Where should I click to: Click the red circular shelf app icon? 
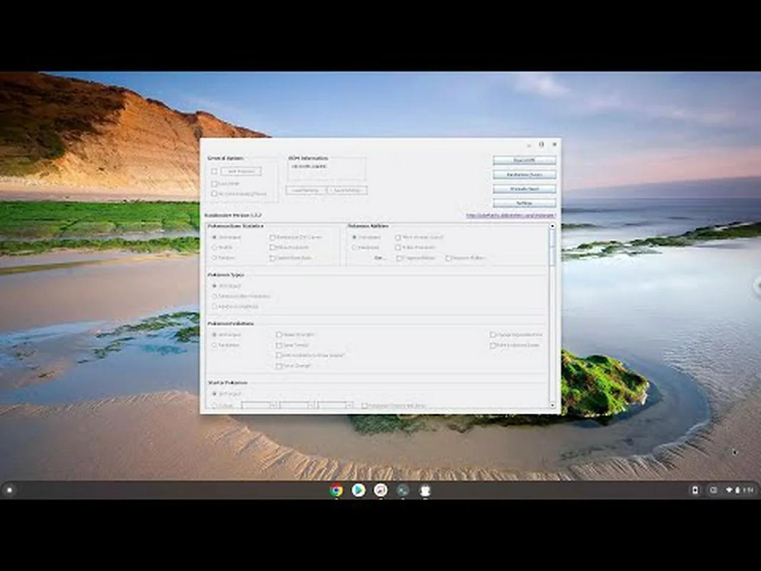point(380,490)
